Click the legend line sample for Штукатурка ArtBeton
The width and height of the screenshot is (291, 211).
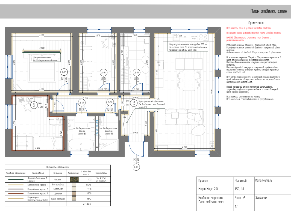16,198
